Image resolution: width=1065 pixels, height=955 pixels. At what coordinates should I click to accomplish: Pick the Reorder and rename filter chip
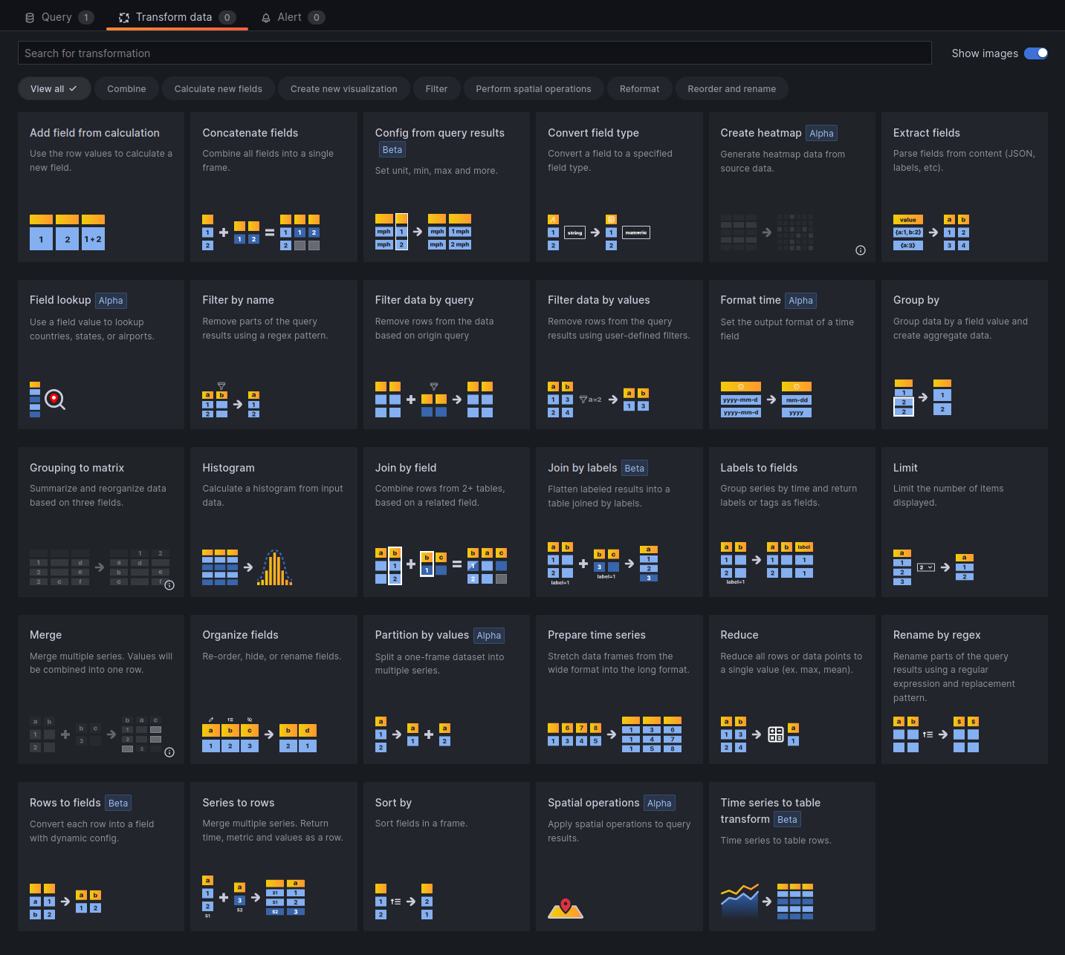tap(731, 89)
